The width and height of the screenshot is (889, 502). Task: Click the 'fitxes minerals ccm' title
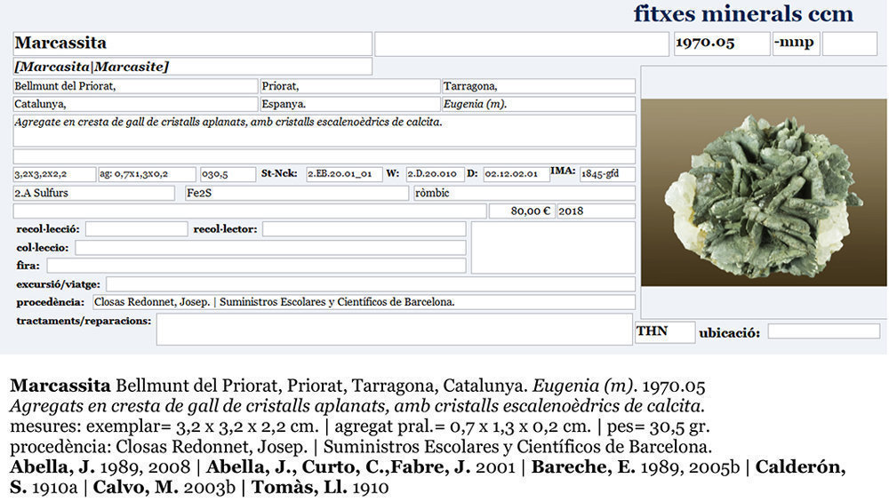(743, 13)
